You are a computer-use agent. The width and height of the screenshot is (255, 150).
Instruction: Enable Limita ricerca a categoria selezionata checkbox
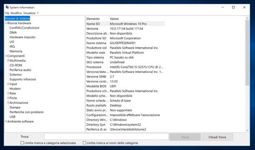(22, 143)
